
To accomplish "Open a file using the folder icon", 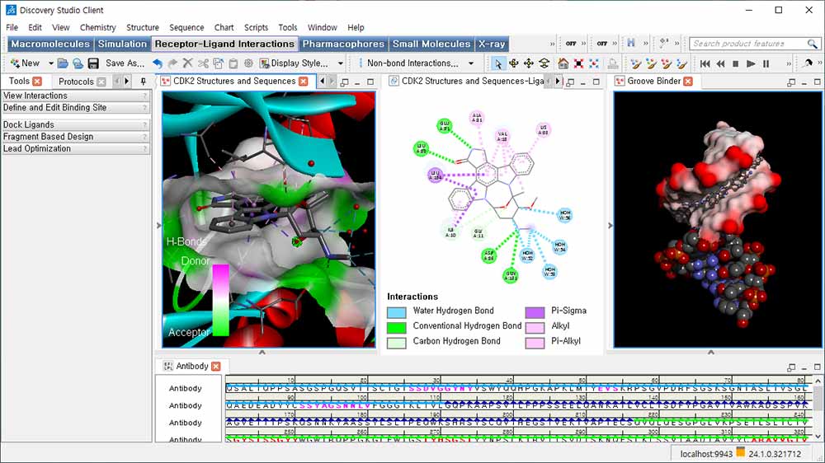I will click(63, 63).
